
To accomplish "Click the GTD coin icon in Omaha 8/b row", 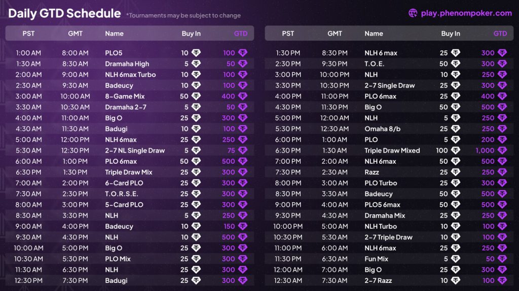I will click(x=502, y=129).
